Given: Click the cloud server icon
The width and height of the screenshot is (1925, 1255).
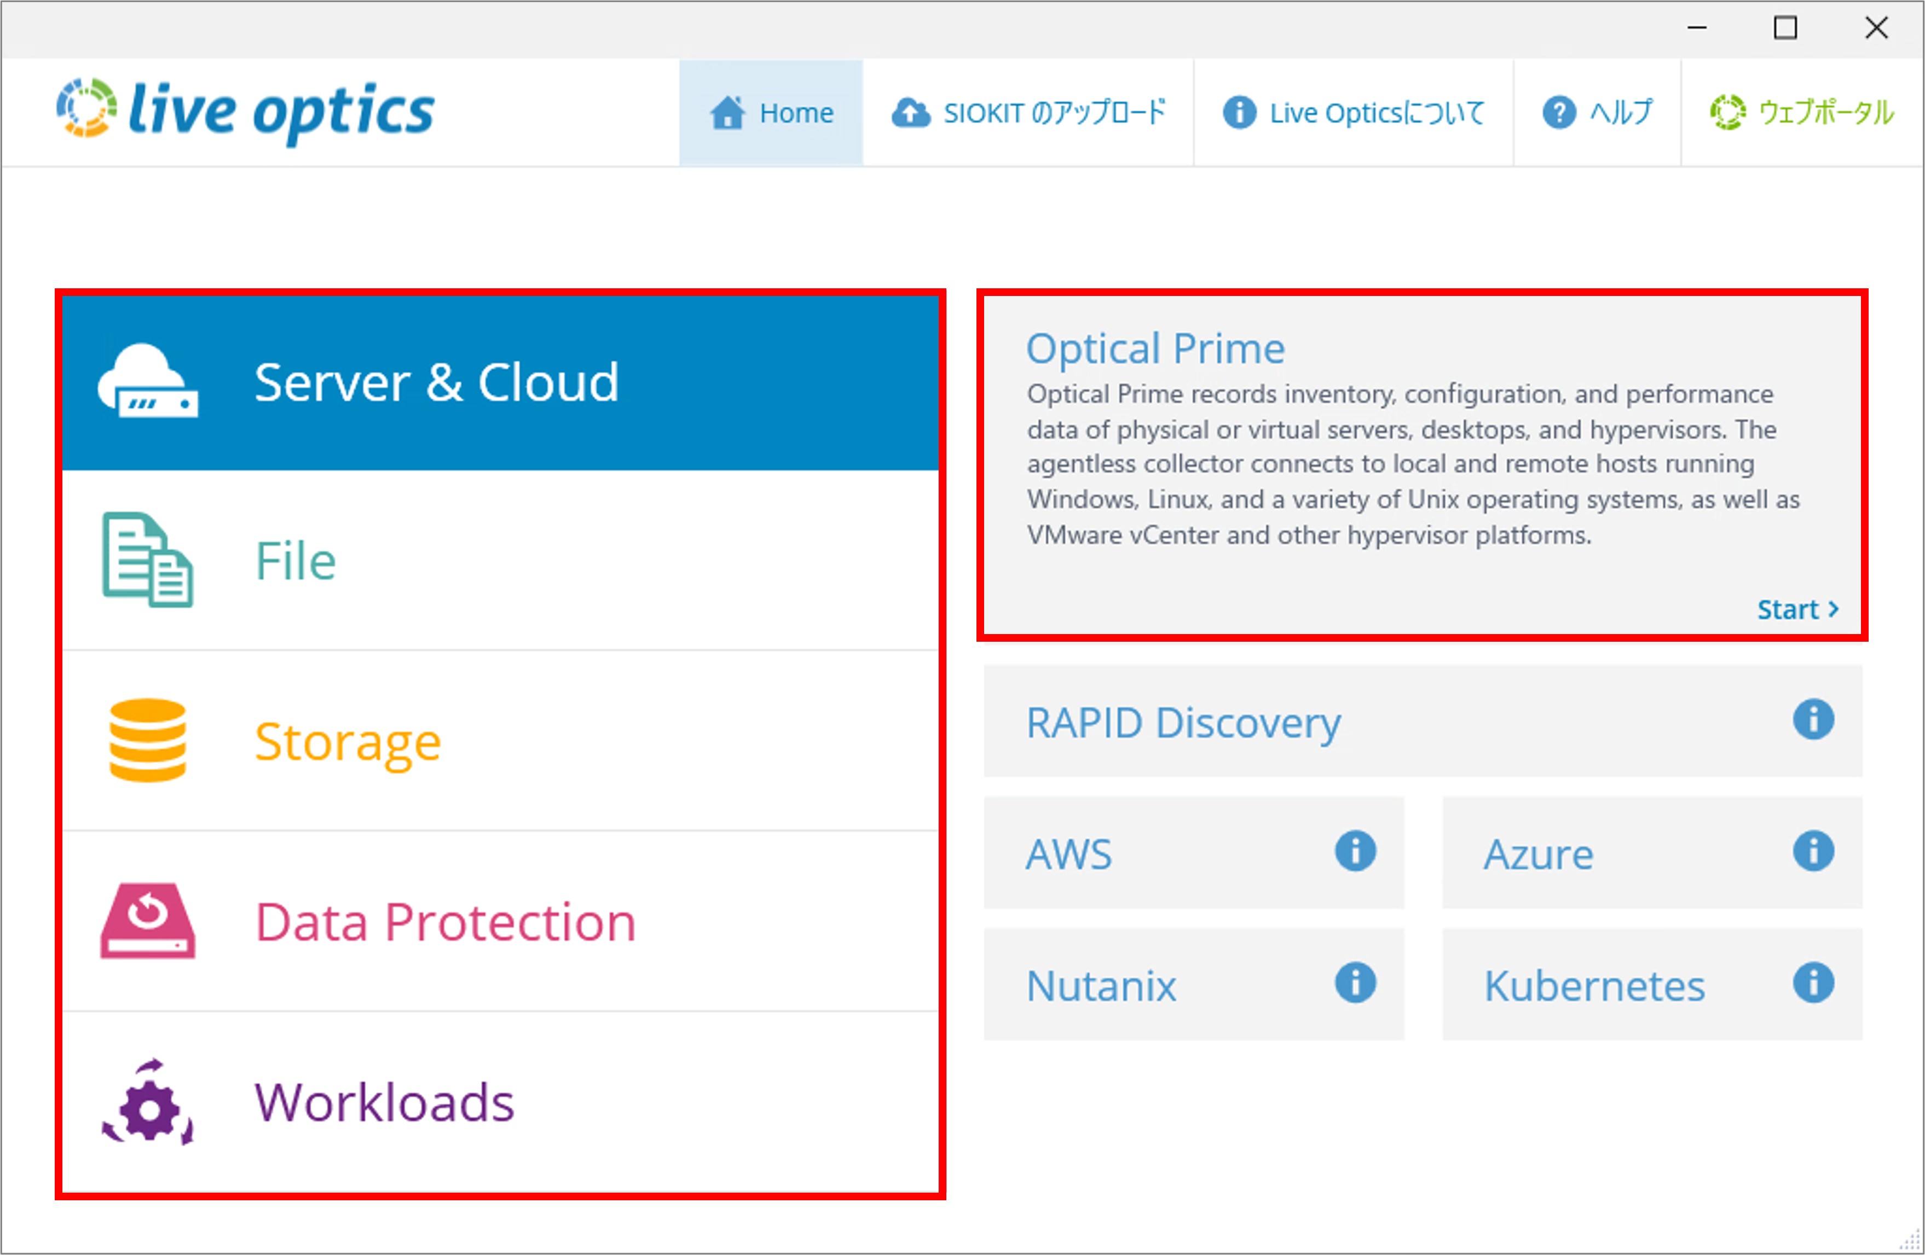Looking at the screenshot, I should click(148, 381).
